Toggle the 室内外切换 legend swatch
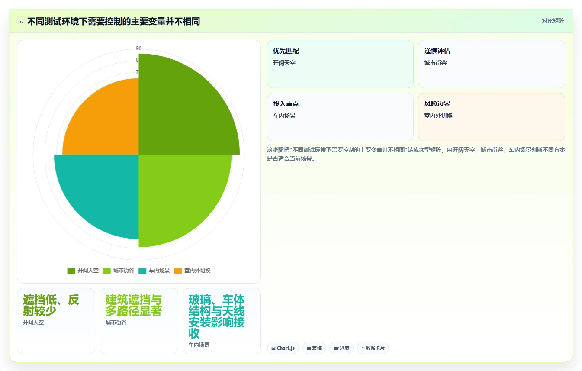Screen dimensions: 582x371 (178, 271)
